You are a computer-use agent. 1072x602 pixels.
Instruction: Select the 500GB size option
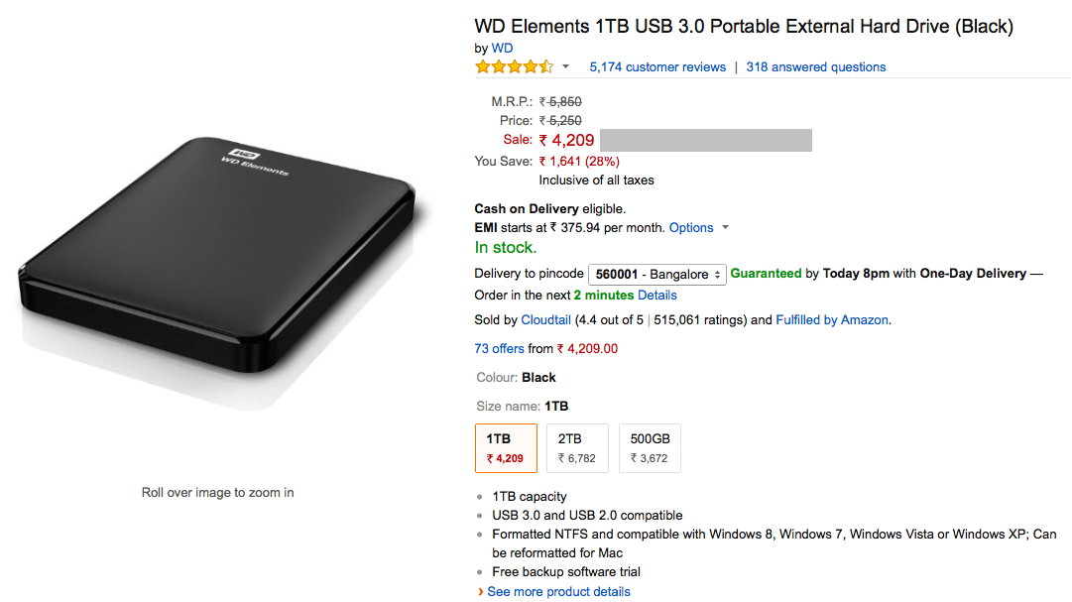(x=650, y=448)
